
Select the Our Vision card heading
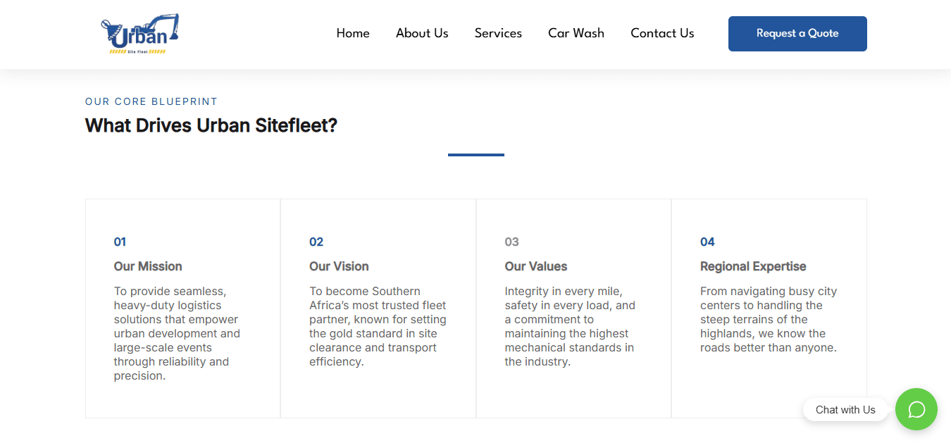click(339, 266)
